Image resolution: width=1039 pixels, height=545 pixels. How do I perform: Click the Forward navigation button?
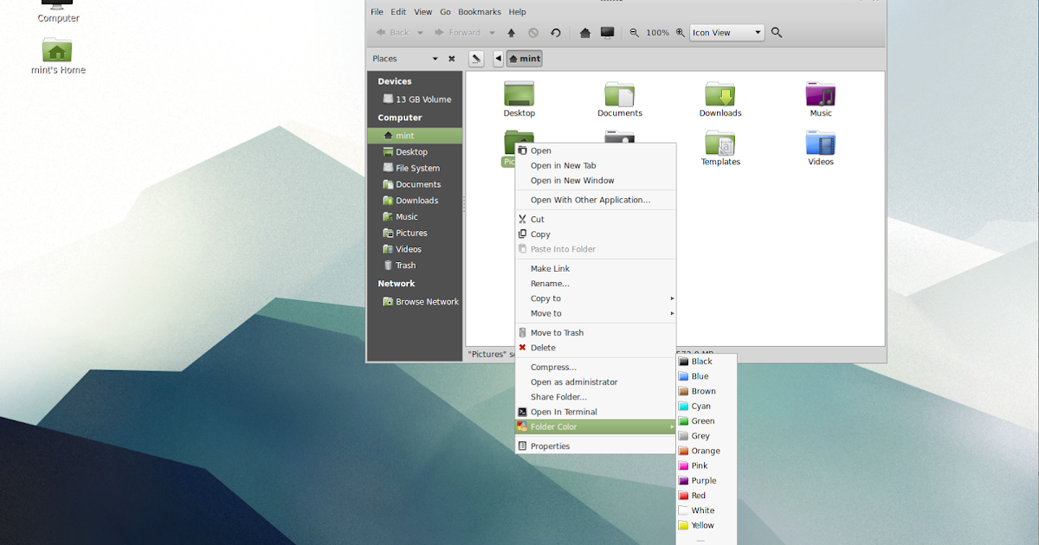[x=460, y=32]
